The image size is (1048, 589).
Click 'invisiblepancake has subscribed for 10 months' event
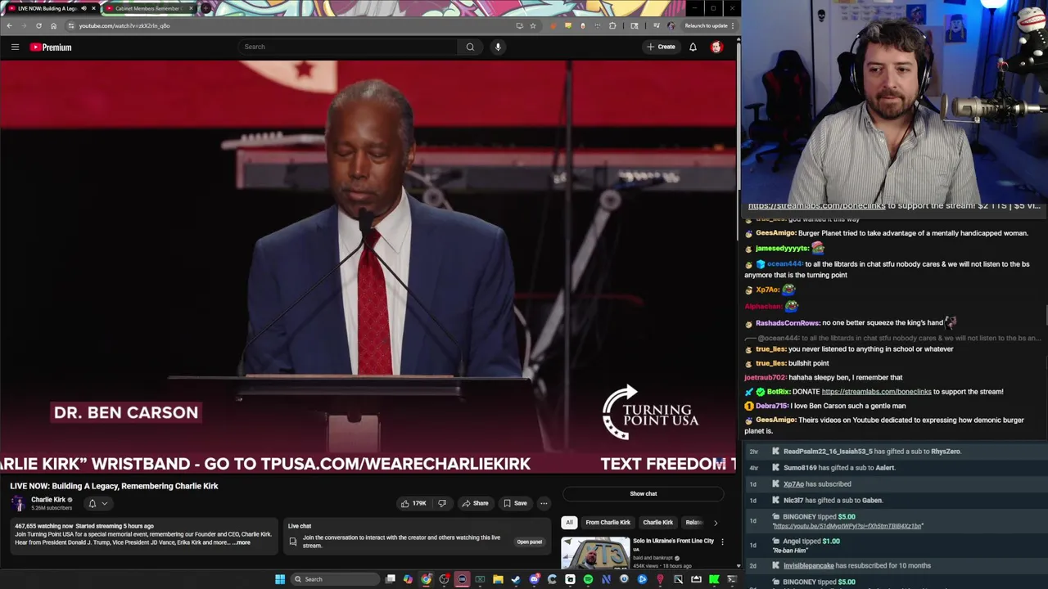click(x=856, y=566)
